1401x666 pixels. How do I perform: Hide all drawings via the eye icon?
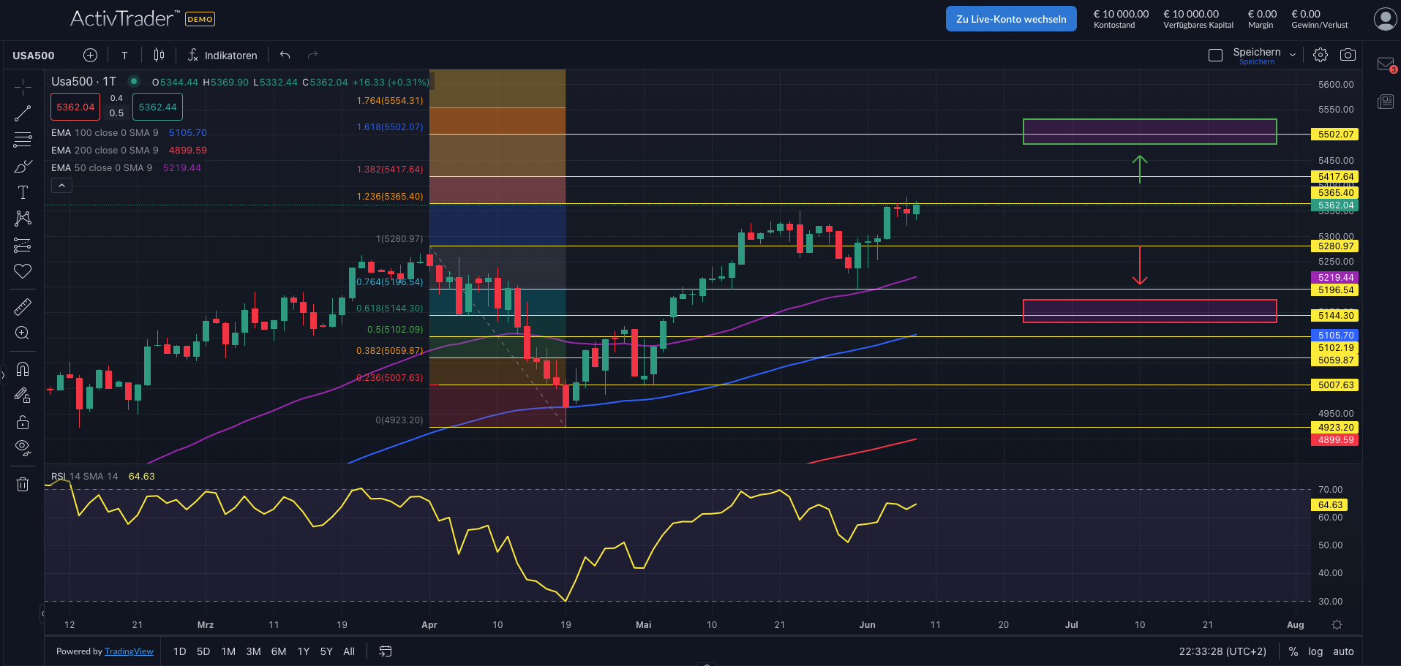pyautogui.click(x=23, y=447)
